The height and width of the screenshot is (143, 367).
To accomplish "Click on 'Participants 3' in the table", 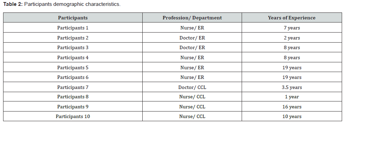I will pyautogui.click(x=73, y=47).
